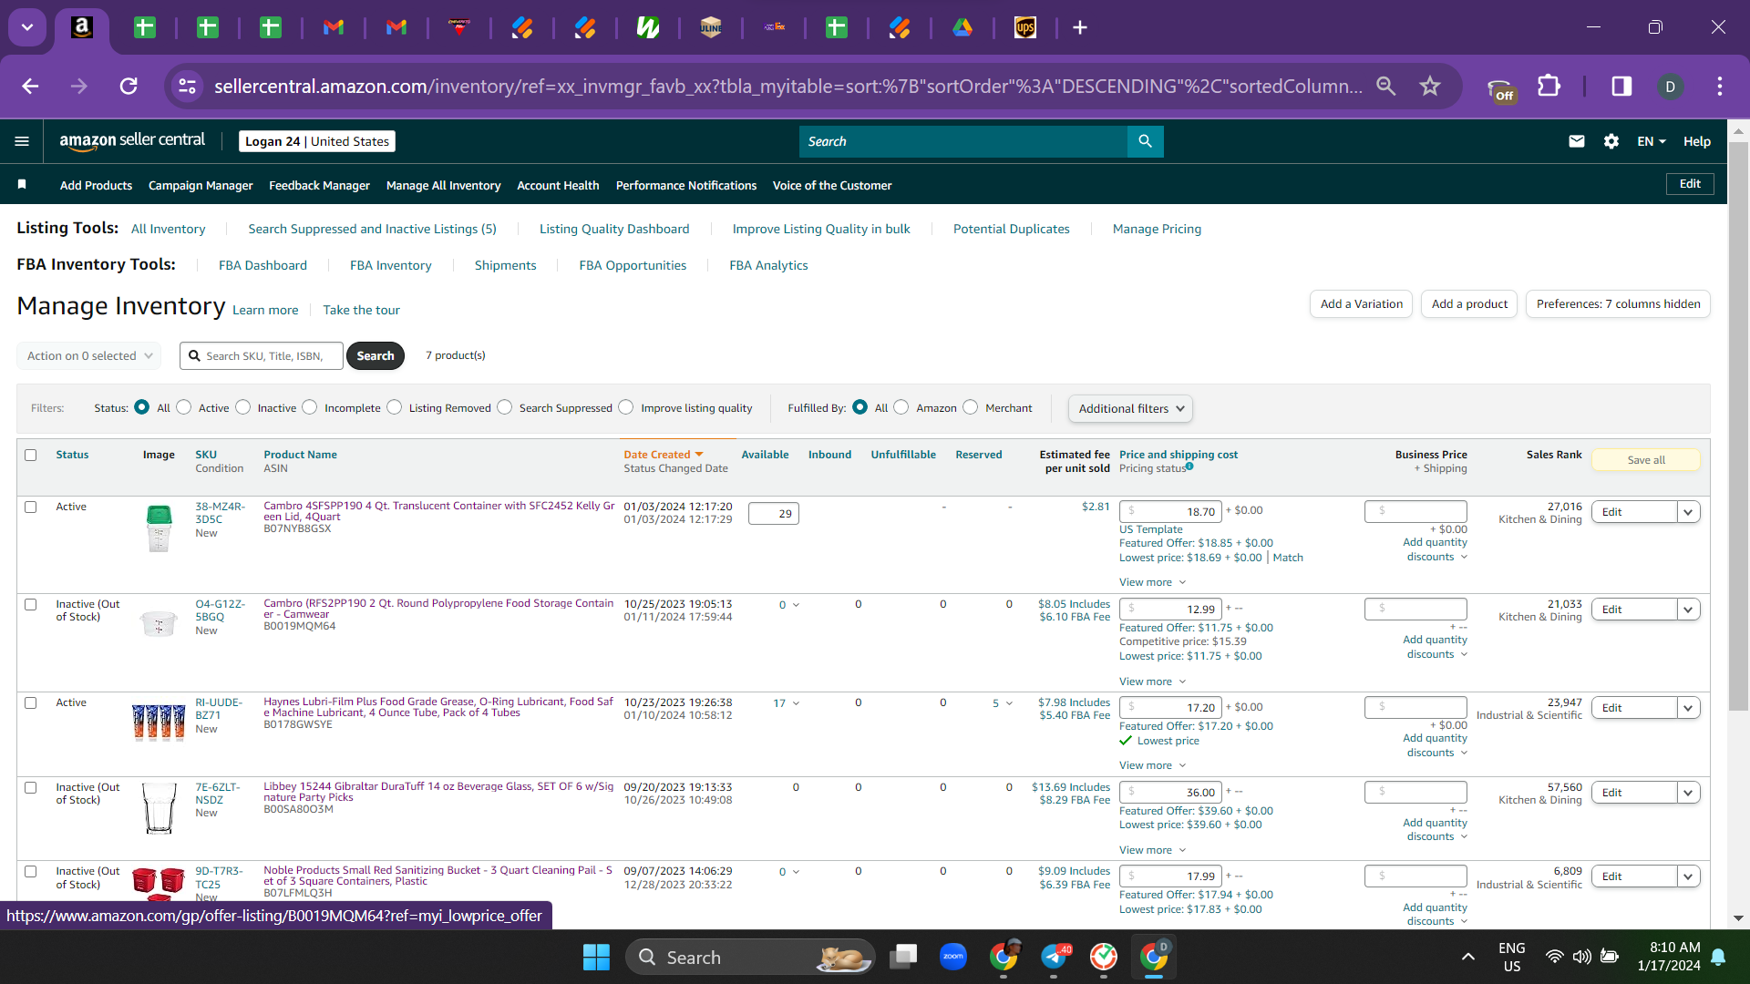1750x984 pixels.
Task: Open the Seller Central settings gear
Action: pyautogui.click(x=1611, y=141)
